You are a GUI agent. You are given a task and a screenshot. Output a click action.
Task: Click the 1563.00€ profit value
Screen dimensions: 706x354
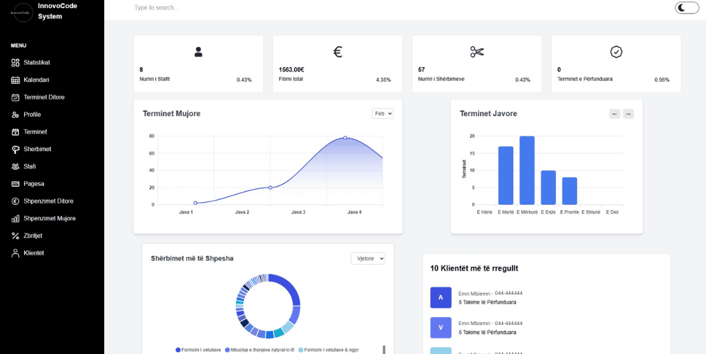291,70
